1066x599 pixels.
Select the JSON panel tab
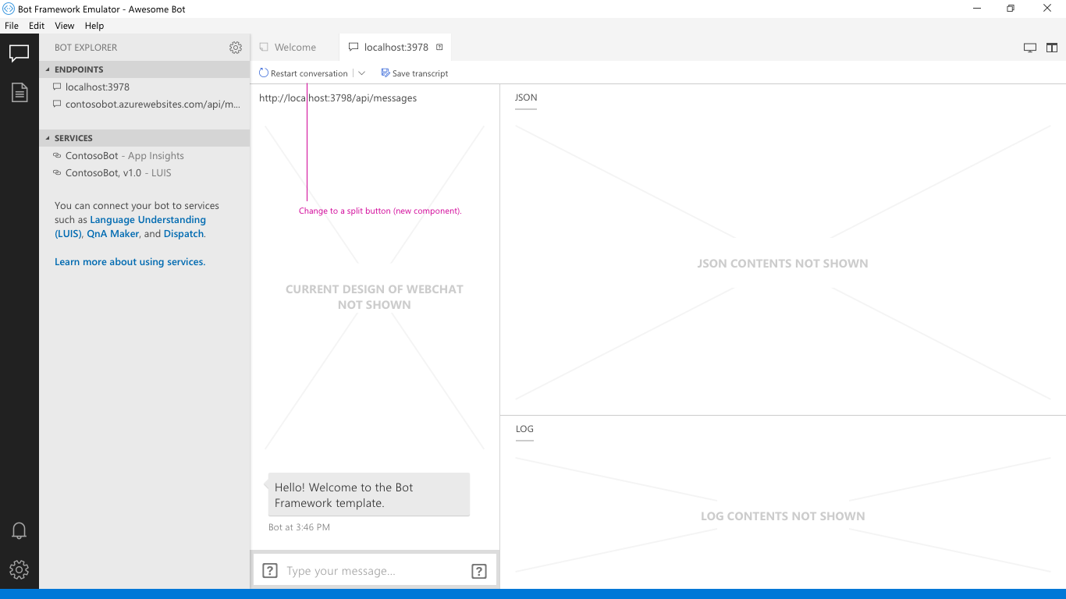pyautogui.click(x=526, y=97)
